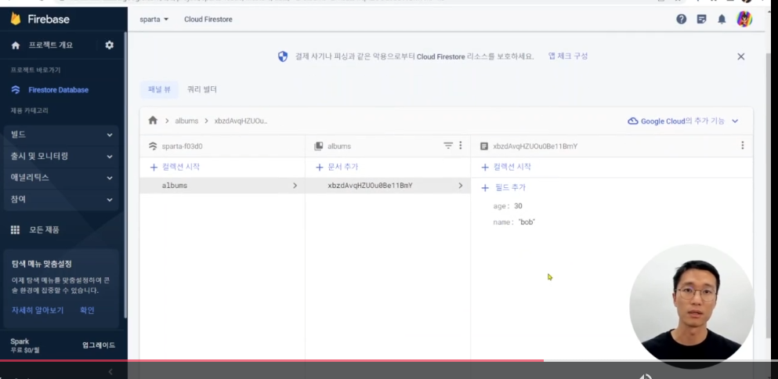Open the all products grid icon

(x=16, y=229)
